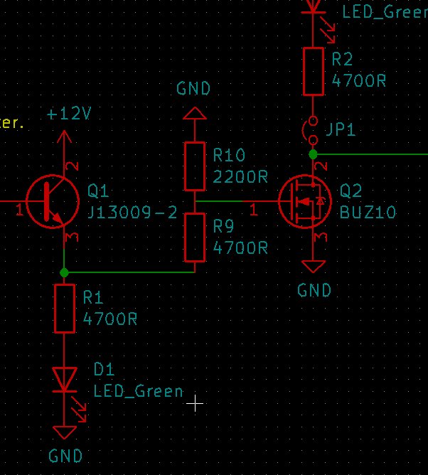Click the D1 LED diode symbol
Viewport: 428px width, 475px height.
coord(65,378)
